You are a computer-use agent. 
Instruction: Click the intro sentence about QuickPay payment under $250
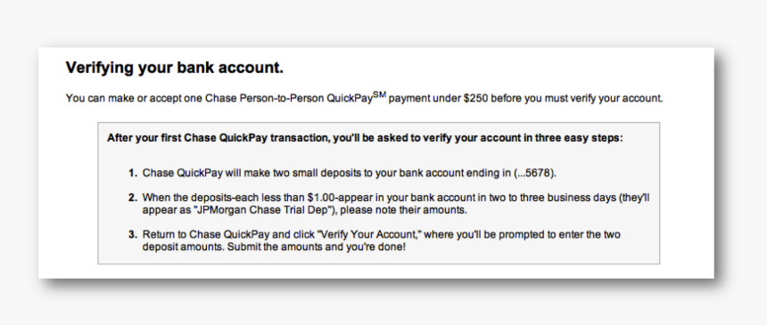[365, 98]
